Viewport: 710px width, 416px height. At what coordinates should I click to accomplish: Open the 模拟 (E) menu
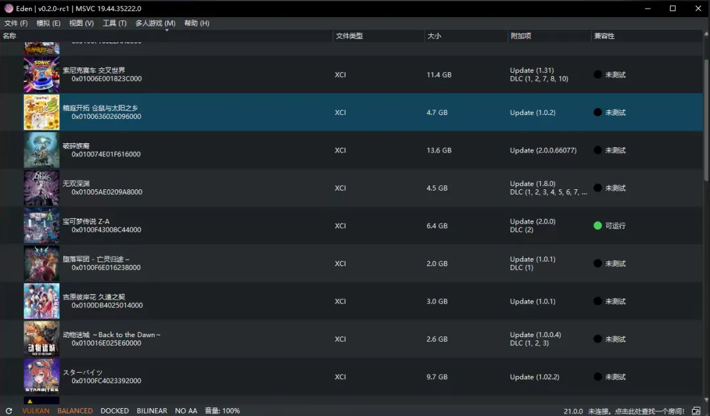pos(49,23)
